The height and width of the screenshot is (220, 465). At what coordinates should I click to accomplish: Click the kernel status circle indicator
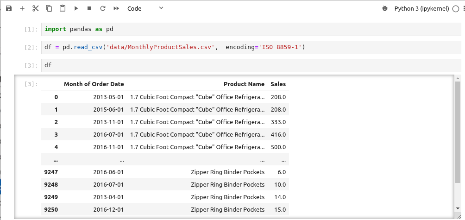455,8
